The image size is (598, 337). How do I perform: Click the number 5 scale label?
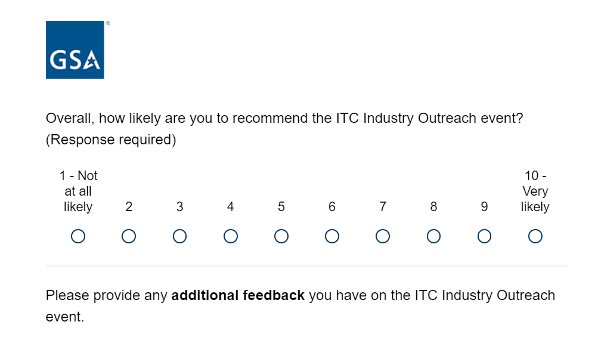click(281, 207)
